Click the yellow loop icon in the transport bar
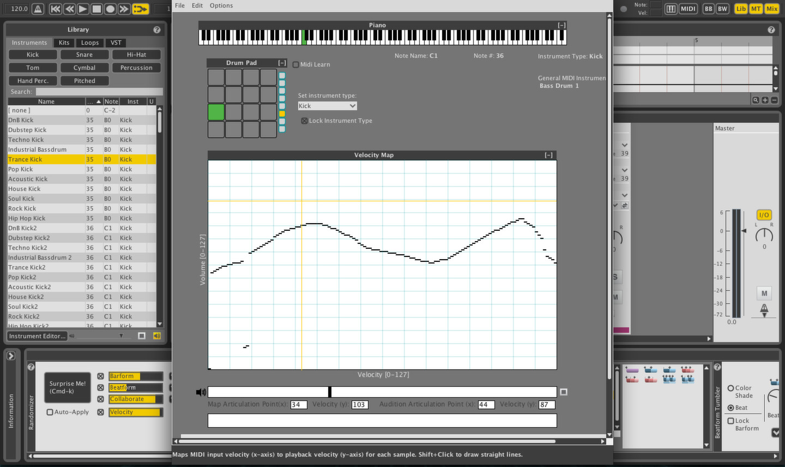 140,9
